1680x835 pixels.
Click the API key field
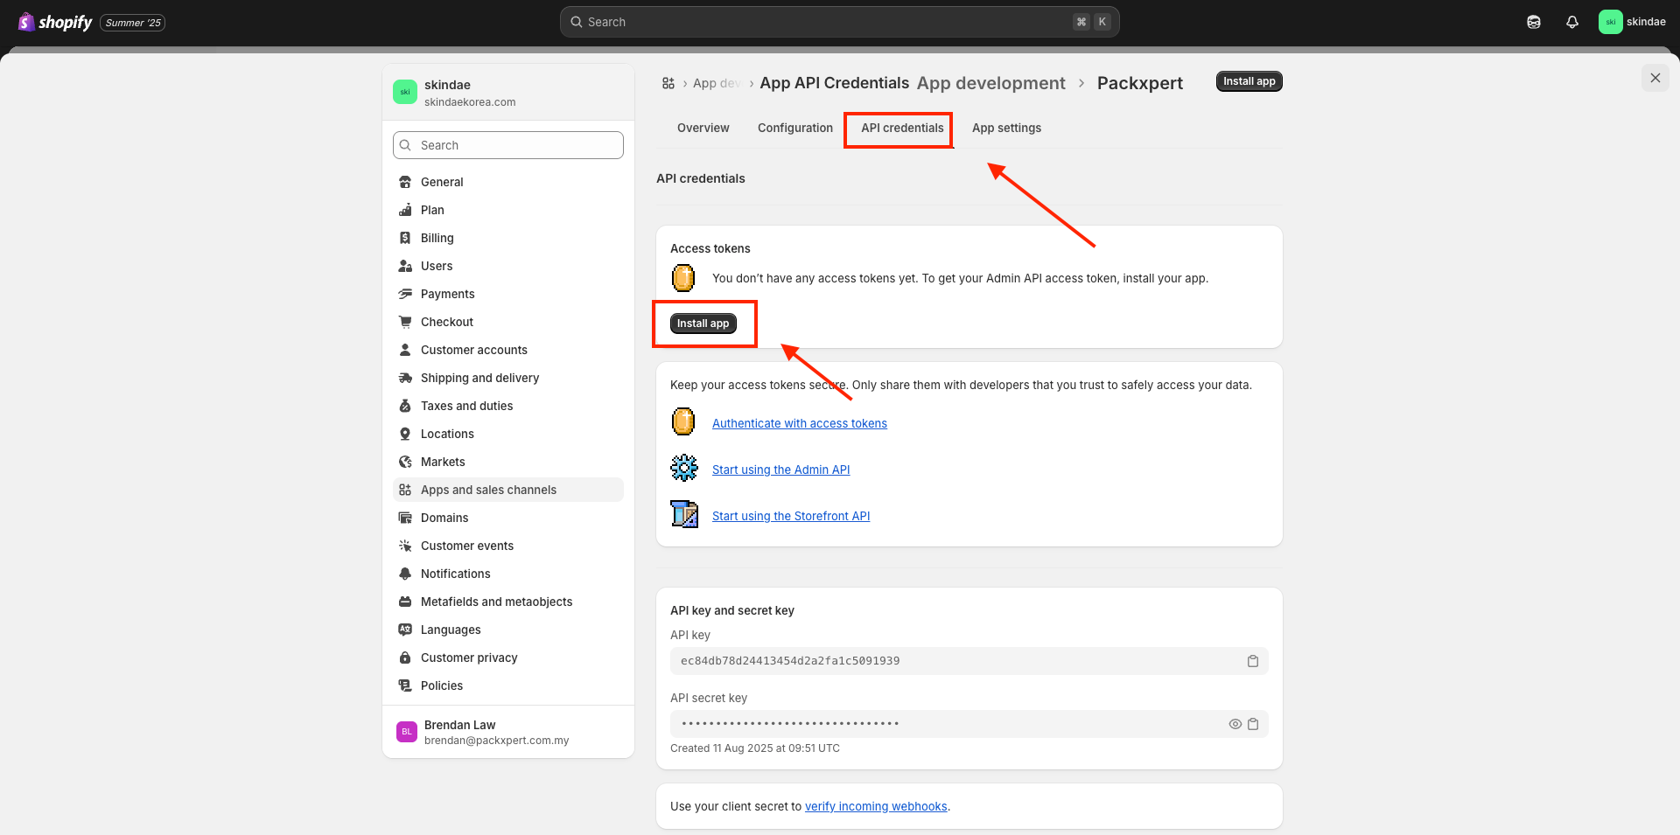[969, 661]
